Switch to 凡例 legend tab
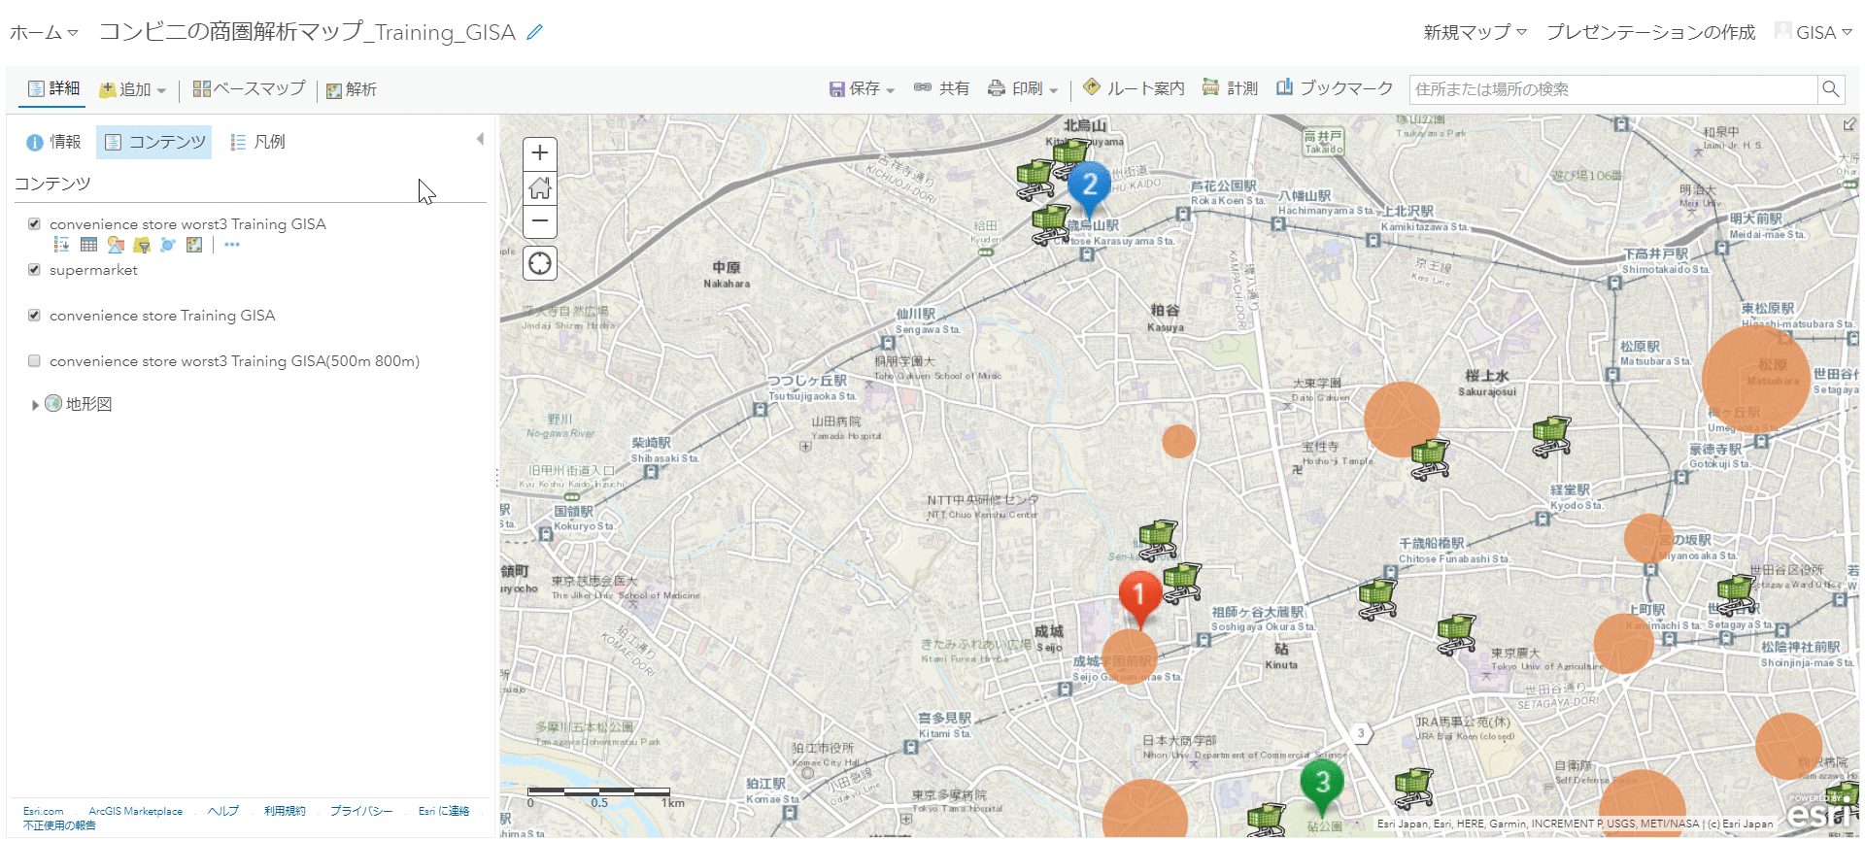1865x841 pixels. click(257, 142)
